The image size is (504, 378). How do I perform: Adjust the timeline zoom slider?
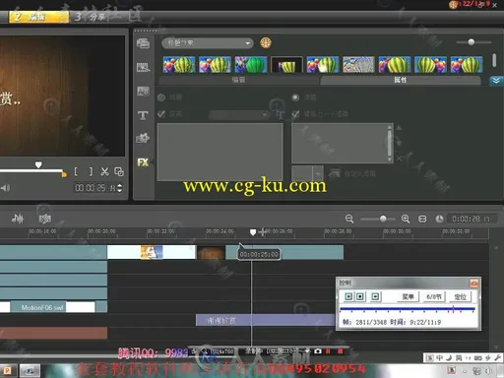point(383,219)
